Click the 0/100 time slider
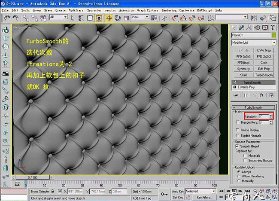The image size is (279, 201). pyautogui.click(x=33, y=177)
